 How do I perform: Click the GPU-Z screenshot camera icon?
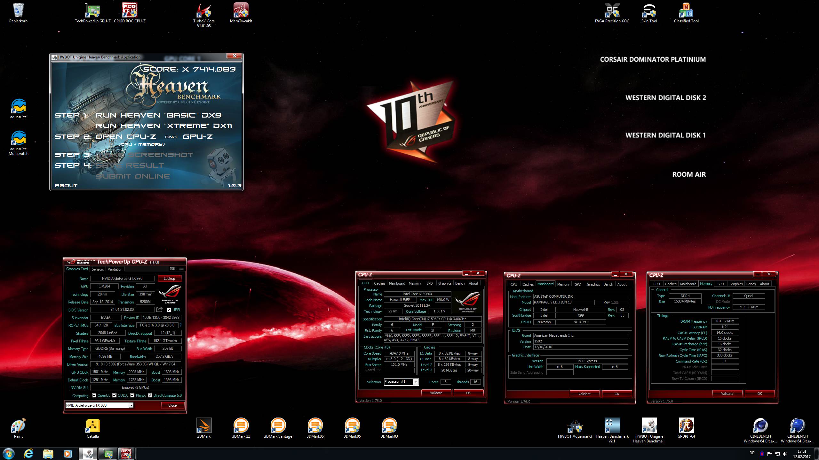[x=173, y=269]
